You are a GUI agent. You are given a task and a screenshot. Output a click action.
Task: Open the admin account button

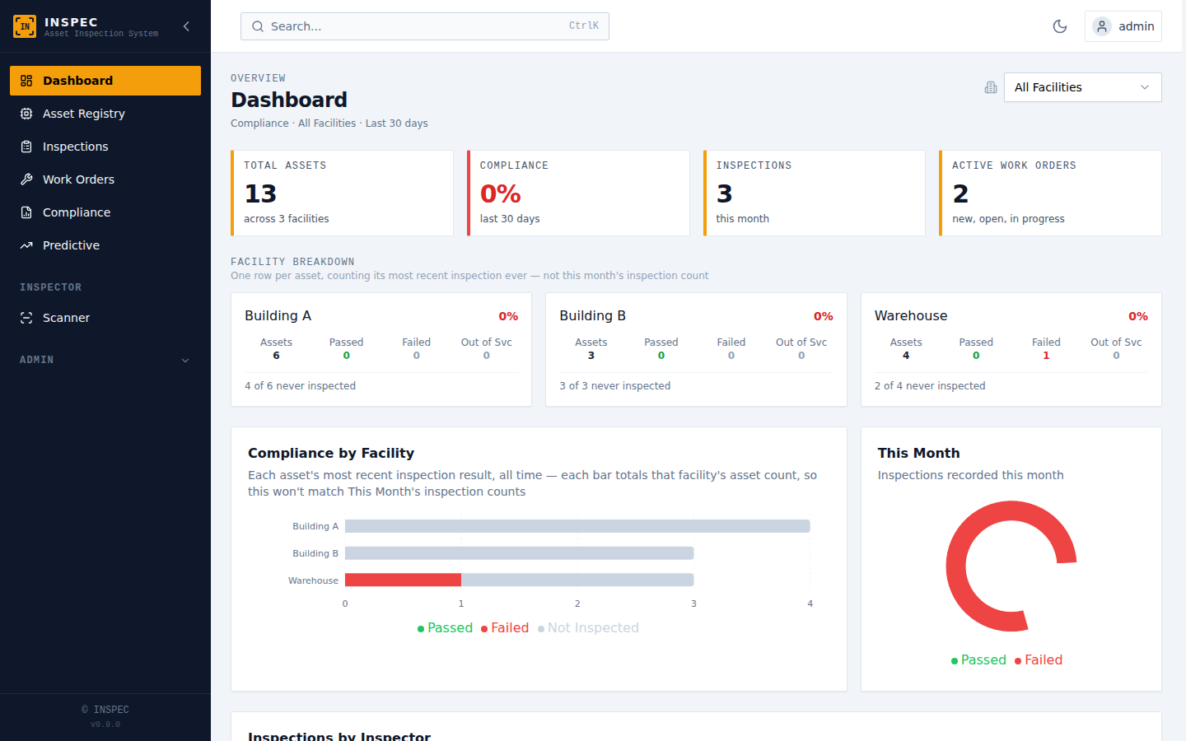tap(1123, 26)
